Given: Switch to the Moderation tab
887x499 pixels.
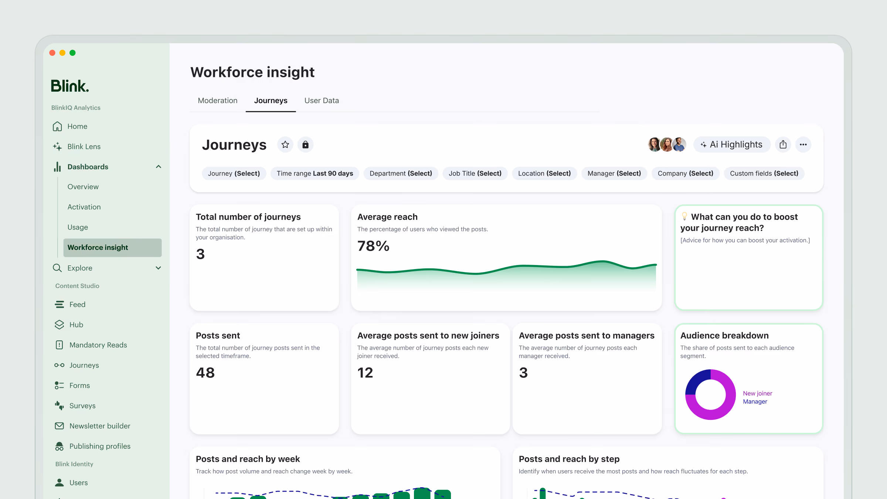Looking at the screenshot, I should 218,101.
